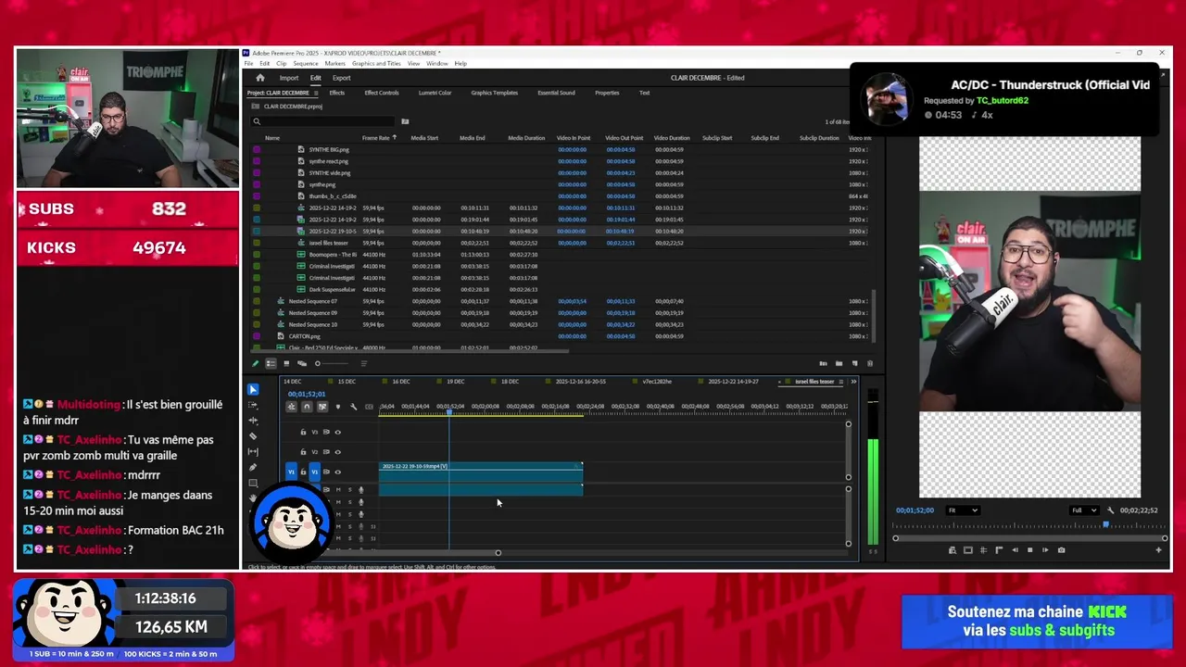Open the israel files teaser sequence tab menu
The height and width of the screenshot is (667, 1186).
pos(840,382)
